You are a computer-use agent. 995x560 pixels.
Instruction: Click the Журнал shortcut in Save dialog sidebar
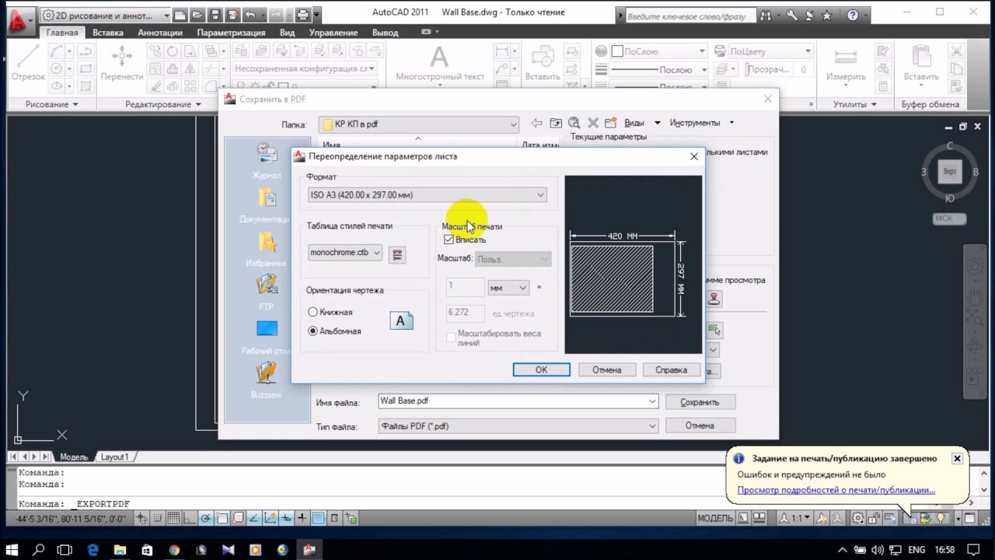(x=267, y=160)
